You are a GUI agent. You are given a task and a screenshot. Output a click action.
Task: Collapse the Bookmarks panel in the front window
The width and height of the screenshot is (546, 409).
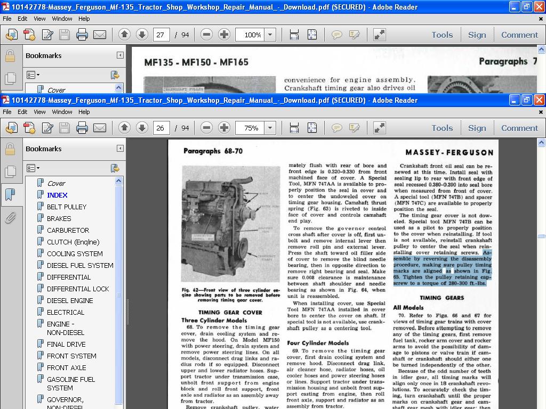click(x=120, y=149)
